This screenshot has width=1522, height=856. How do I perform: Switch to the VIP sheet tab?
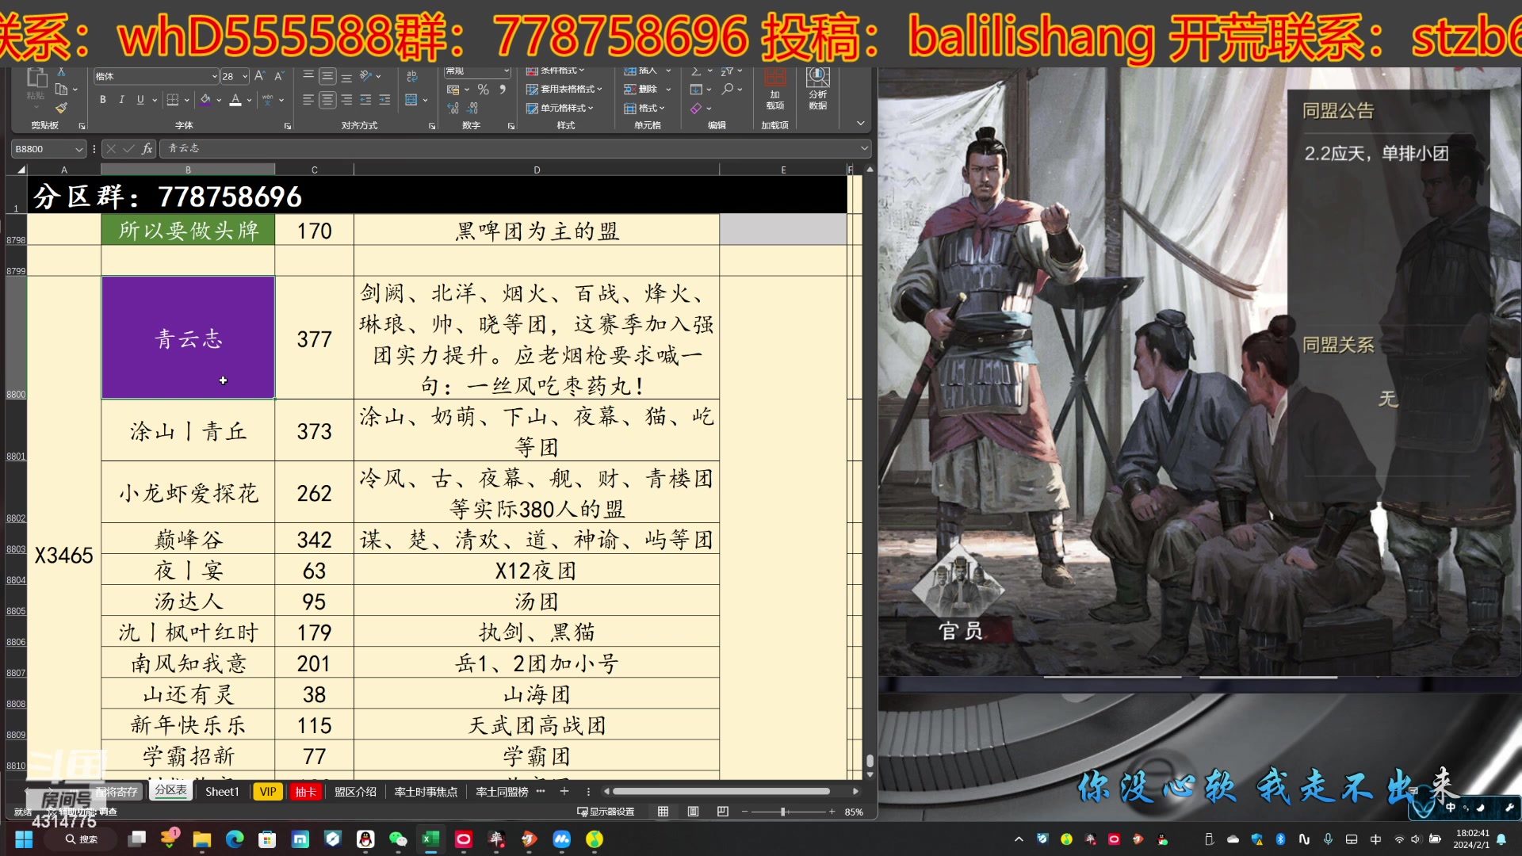tap(268, 791)
